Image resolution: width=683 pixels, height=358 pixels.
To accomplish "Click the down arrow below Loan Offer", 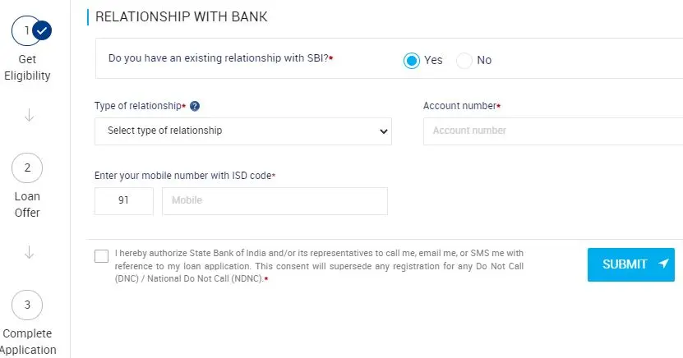I will pos(30,252).
